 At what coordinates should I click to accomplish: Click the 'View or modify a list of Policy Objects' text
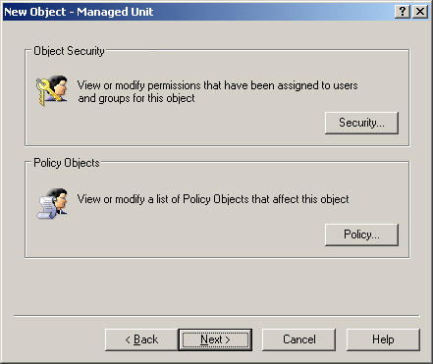pyautogui.click(x=213, y=199)
